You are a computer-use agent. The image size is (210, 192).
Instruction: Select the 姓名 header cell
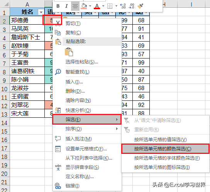tap(27, 12)
